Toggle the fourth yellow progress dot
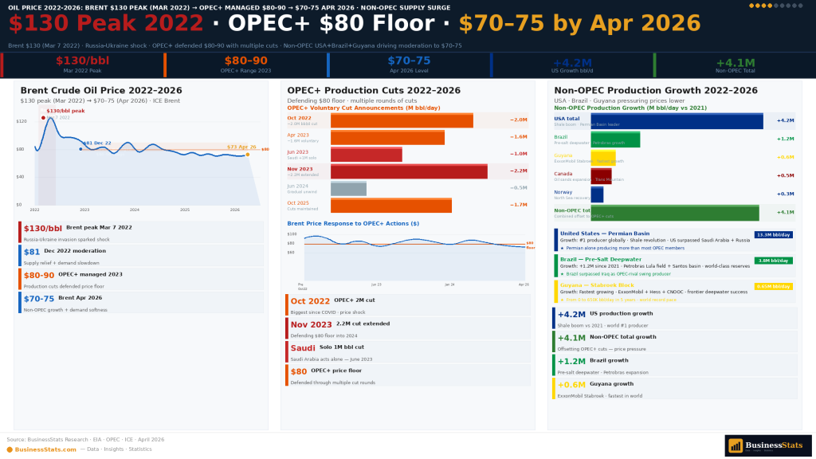This screenshot has width=816, height=459. [x=770, y=6]
